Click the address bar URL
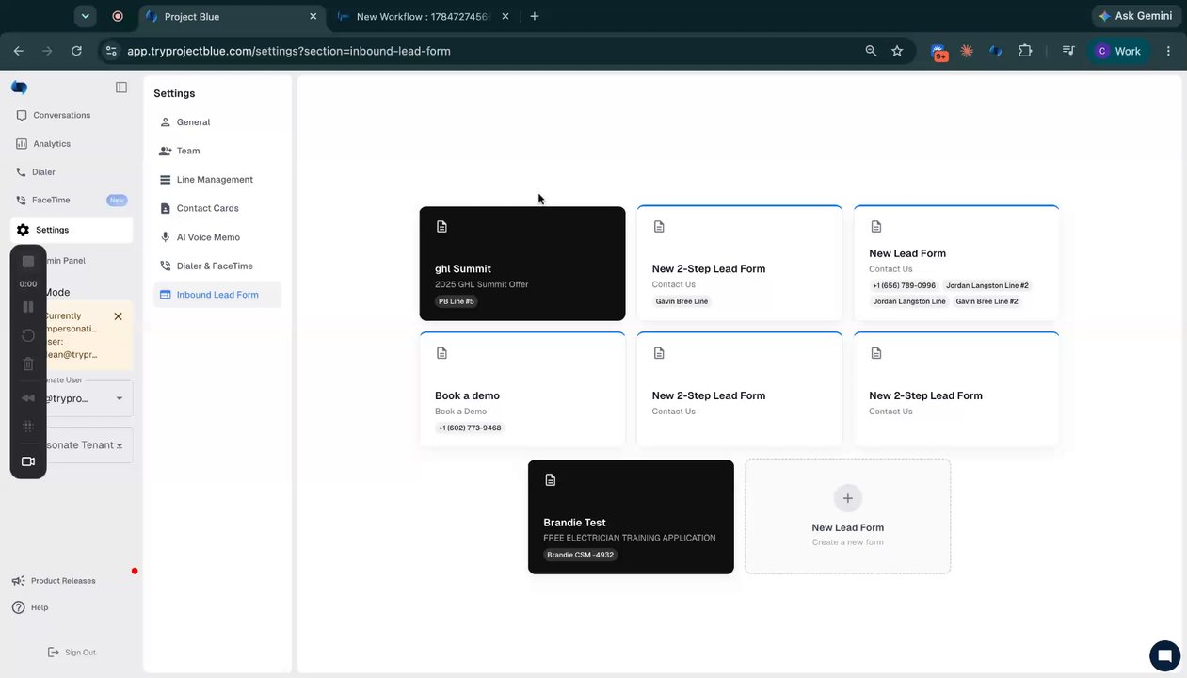 point(289,51)
